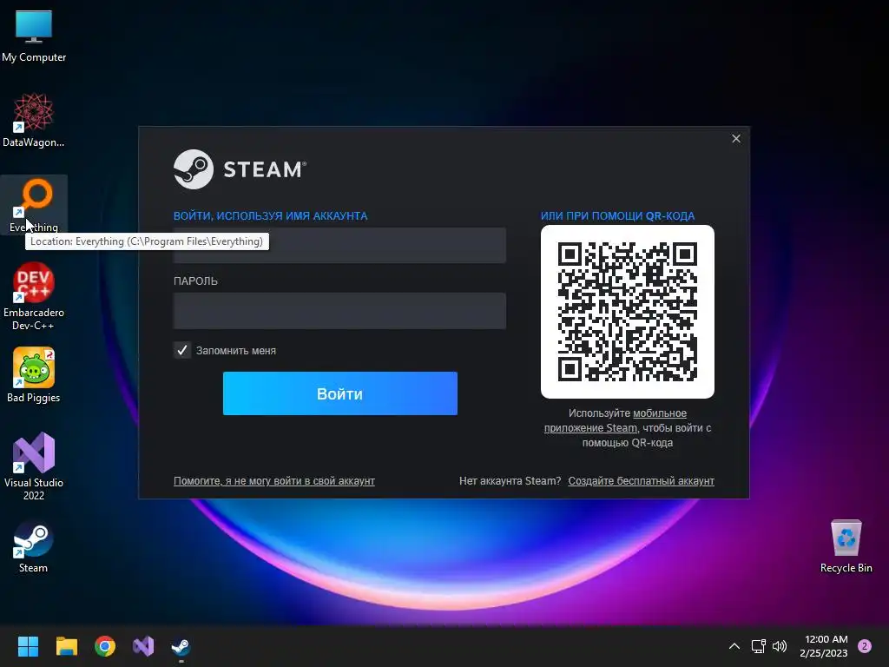The image size is (889, 667).
Task: Open File Explorer from the taskbar
Action: coord(66,646)
